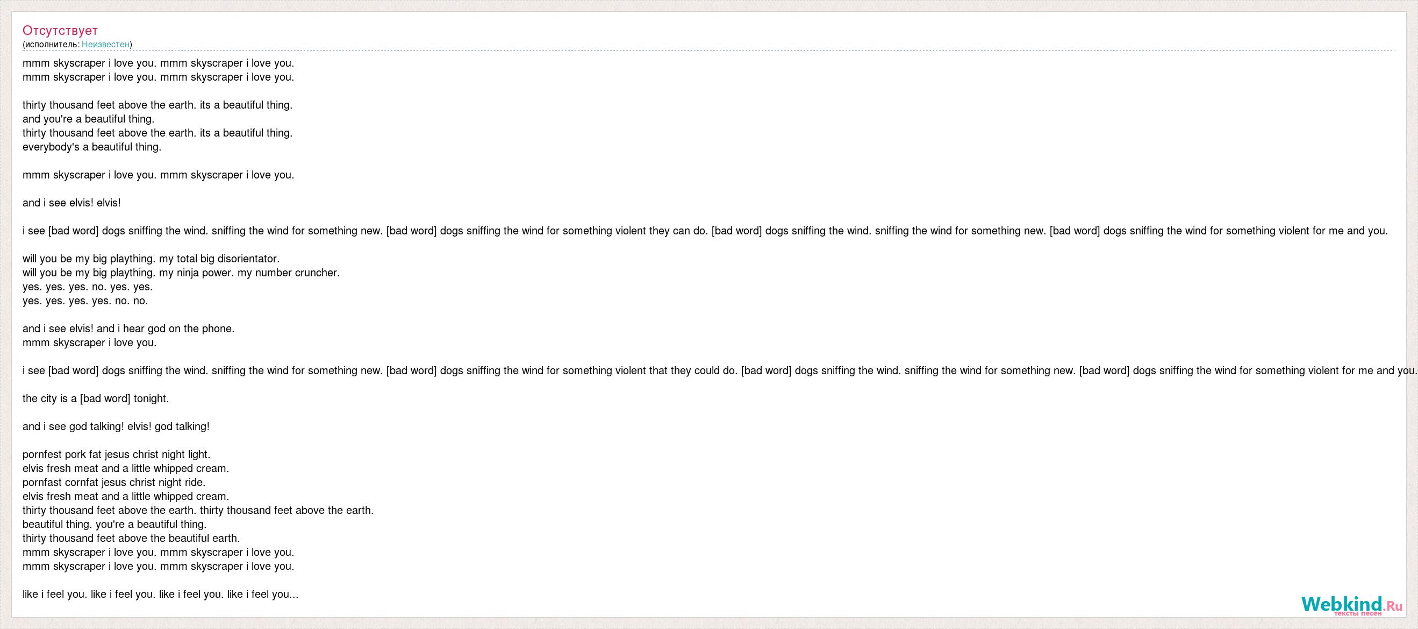This screenshot has height=629, width=1418.
Task: Click the line 'and i see elvis! elvis!'
Action: click(x=71, y=203)
